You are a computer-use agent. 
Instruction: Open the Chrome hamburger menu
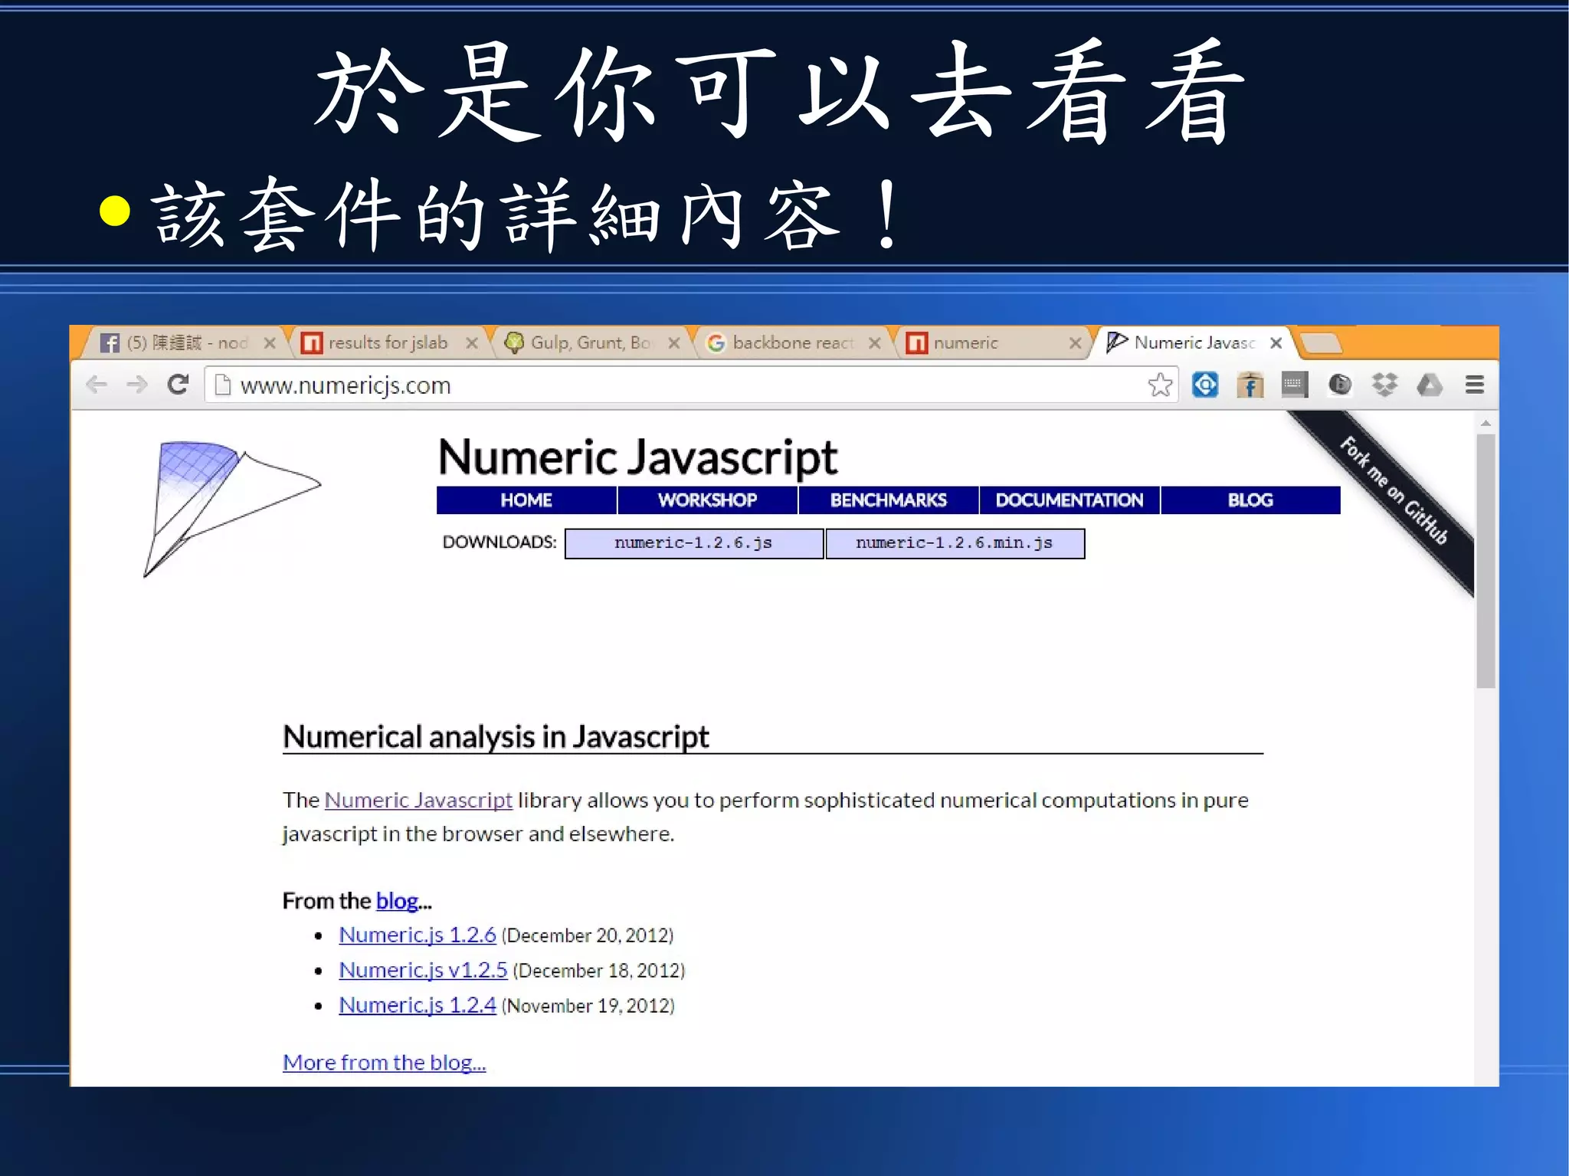click(1475, 385)
